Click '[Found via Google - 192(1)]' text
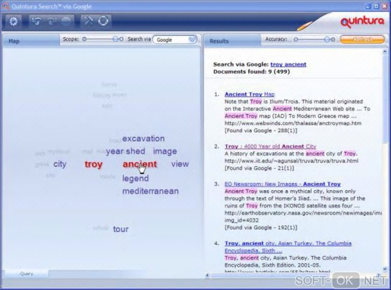The image size is (391, 290). [x=261, y=228]
